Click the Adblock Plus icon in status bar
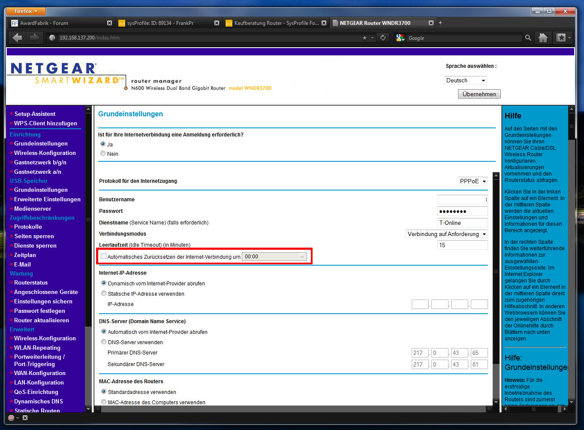This screenshot has height=430, width=584. pos(11,418)
